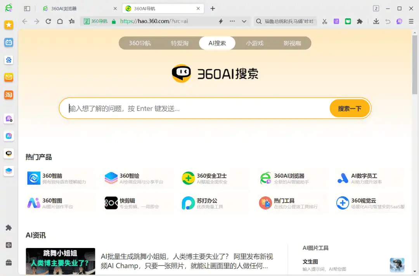Open the 360AI search chat icon in sidebar
This screenshot has width=419, height=276.
point(9,154)
